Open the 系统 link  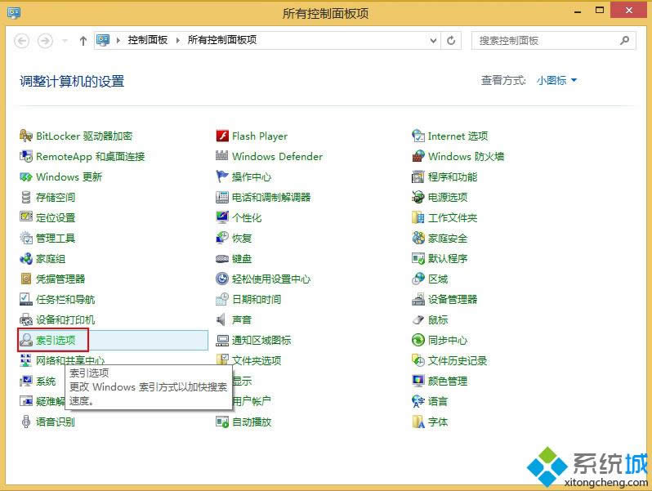tap(46, 381)
